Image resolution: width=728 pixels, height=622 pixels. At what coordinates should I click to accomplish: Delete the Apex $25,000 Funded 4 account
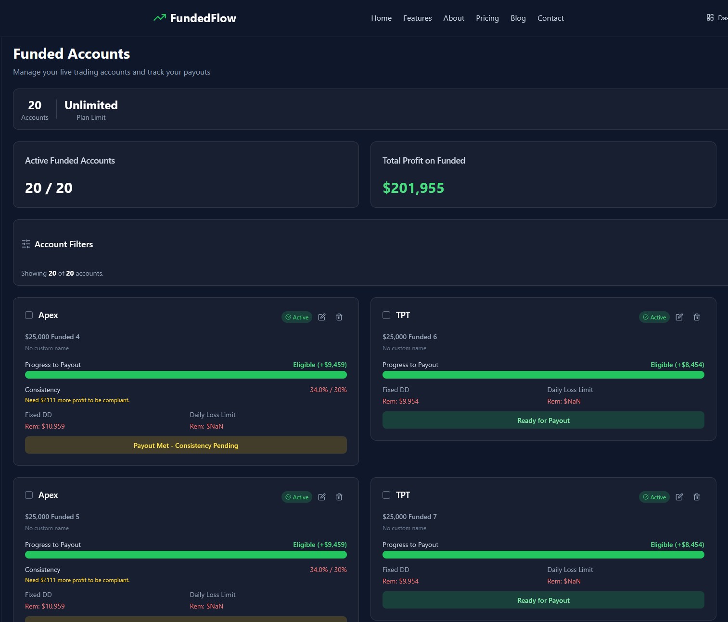pos(339,317)
